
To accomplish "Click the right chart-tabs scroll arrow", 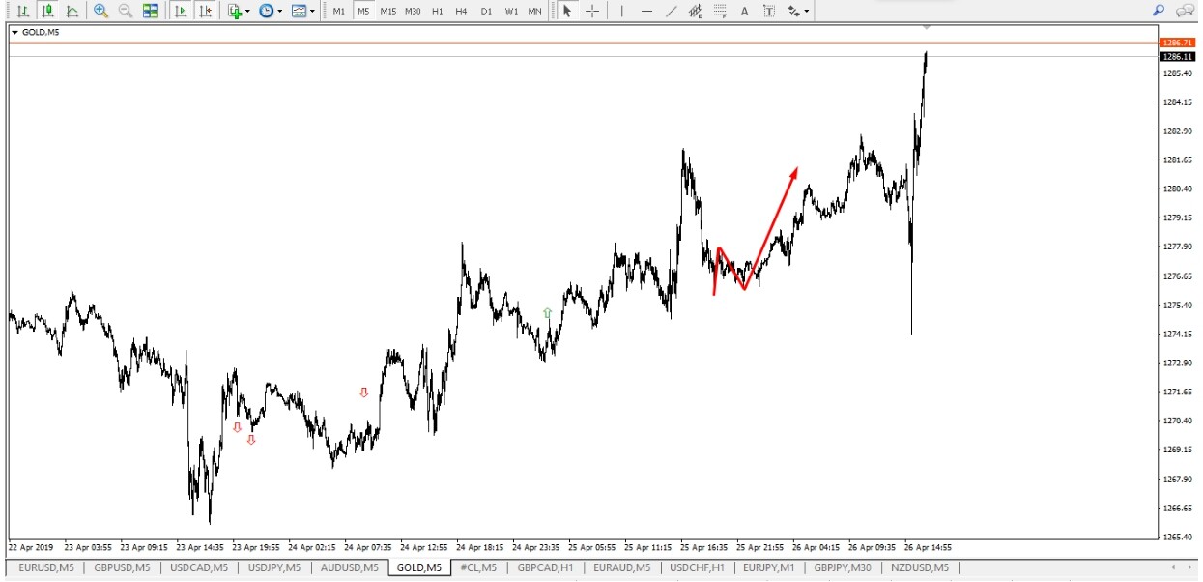I will (x=1189, y=567).
